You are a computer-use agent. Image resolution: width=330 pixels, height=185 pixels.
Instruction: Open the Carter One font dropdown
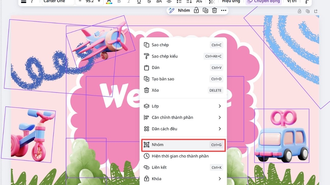click(58, 2)
